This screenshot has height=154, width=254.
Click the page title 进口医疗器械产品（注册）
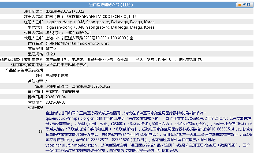111,5
